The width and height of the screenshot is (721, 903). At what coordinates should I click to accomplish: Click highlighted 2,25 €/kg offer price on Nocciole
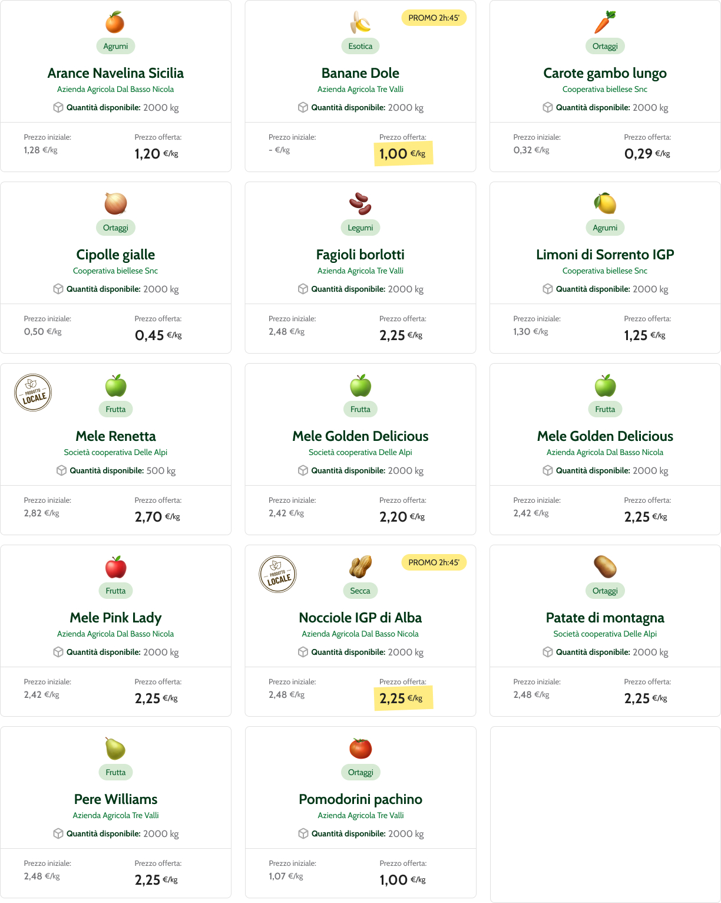[403, 698]
